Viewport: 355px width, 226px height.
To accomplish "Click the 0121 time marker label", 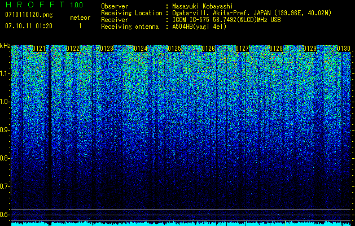I will coord(39,49).
